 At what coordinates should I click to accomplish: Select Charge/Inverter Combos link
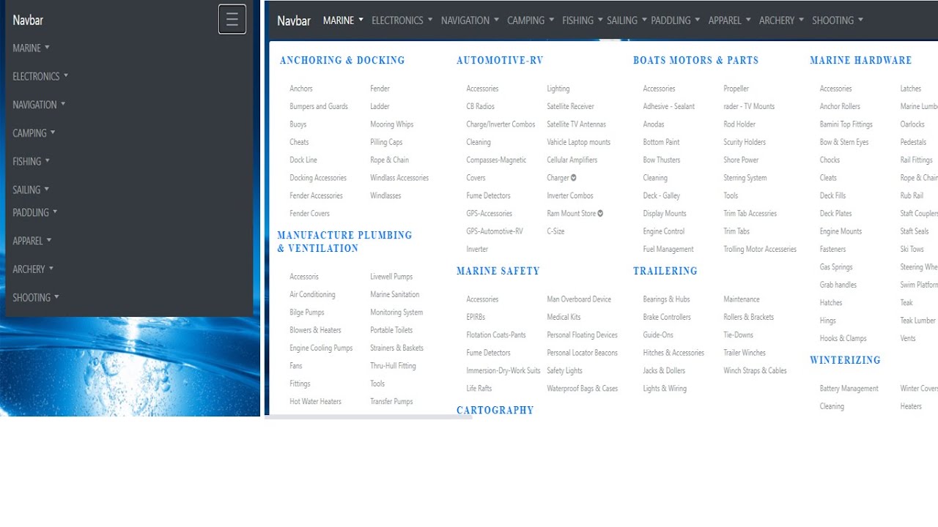pyautogui.click(x=501, y=124)
